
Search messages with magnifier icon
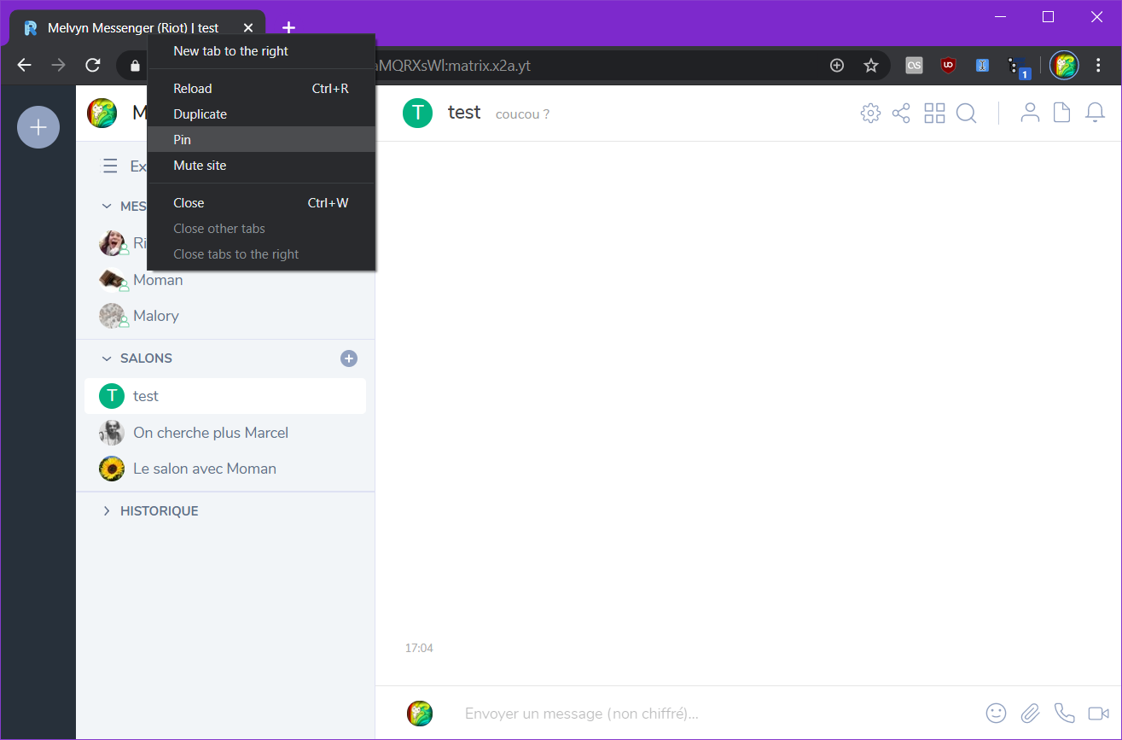(x=966, y=114)
